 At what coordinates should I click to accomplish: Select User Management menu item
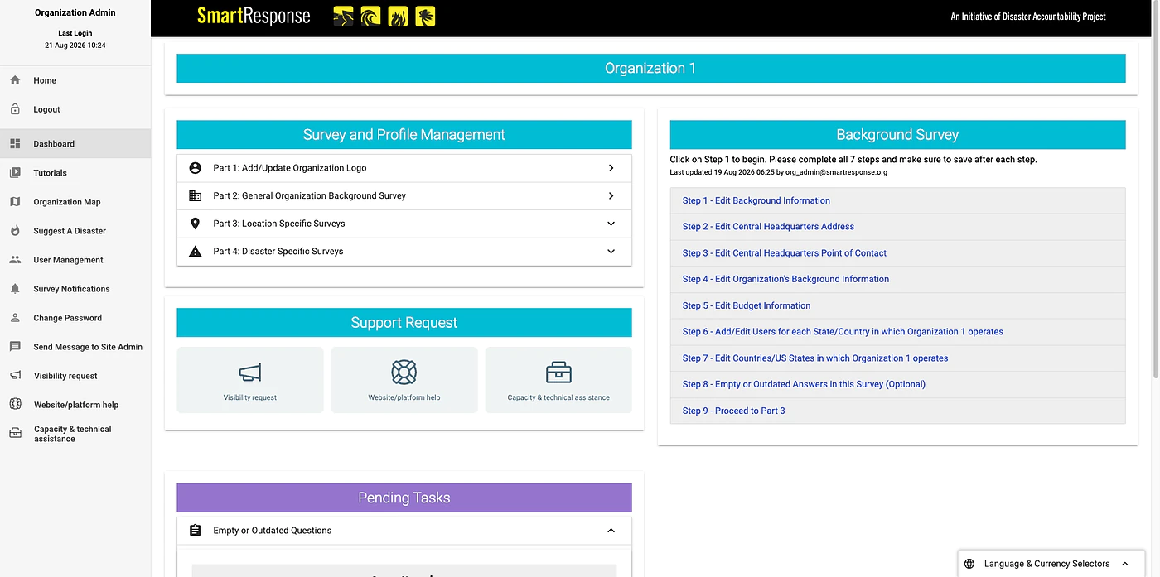pos(68,260)
